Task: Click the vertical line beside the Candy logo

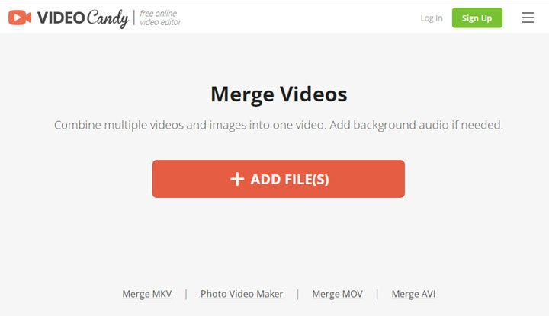Action: pyautogui.click(x=133, y=18)
